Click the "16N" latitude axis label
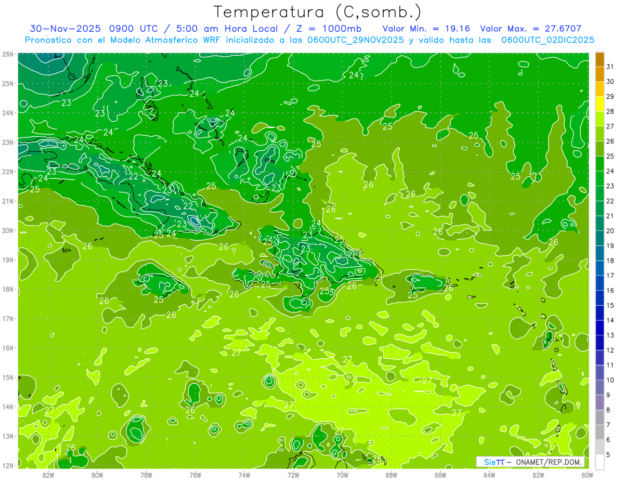Image resolution: width=624 pixels, height=482 pixels. click(8, 348)
